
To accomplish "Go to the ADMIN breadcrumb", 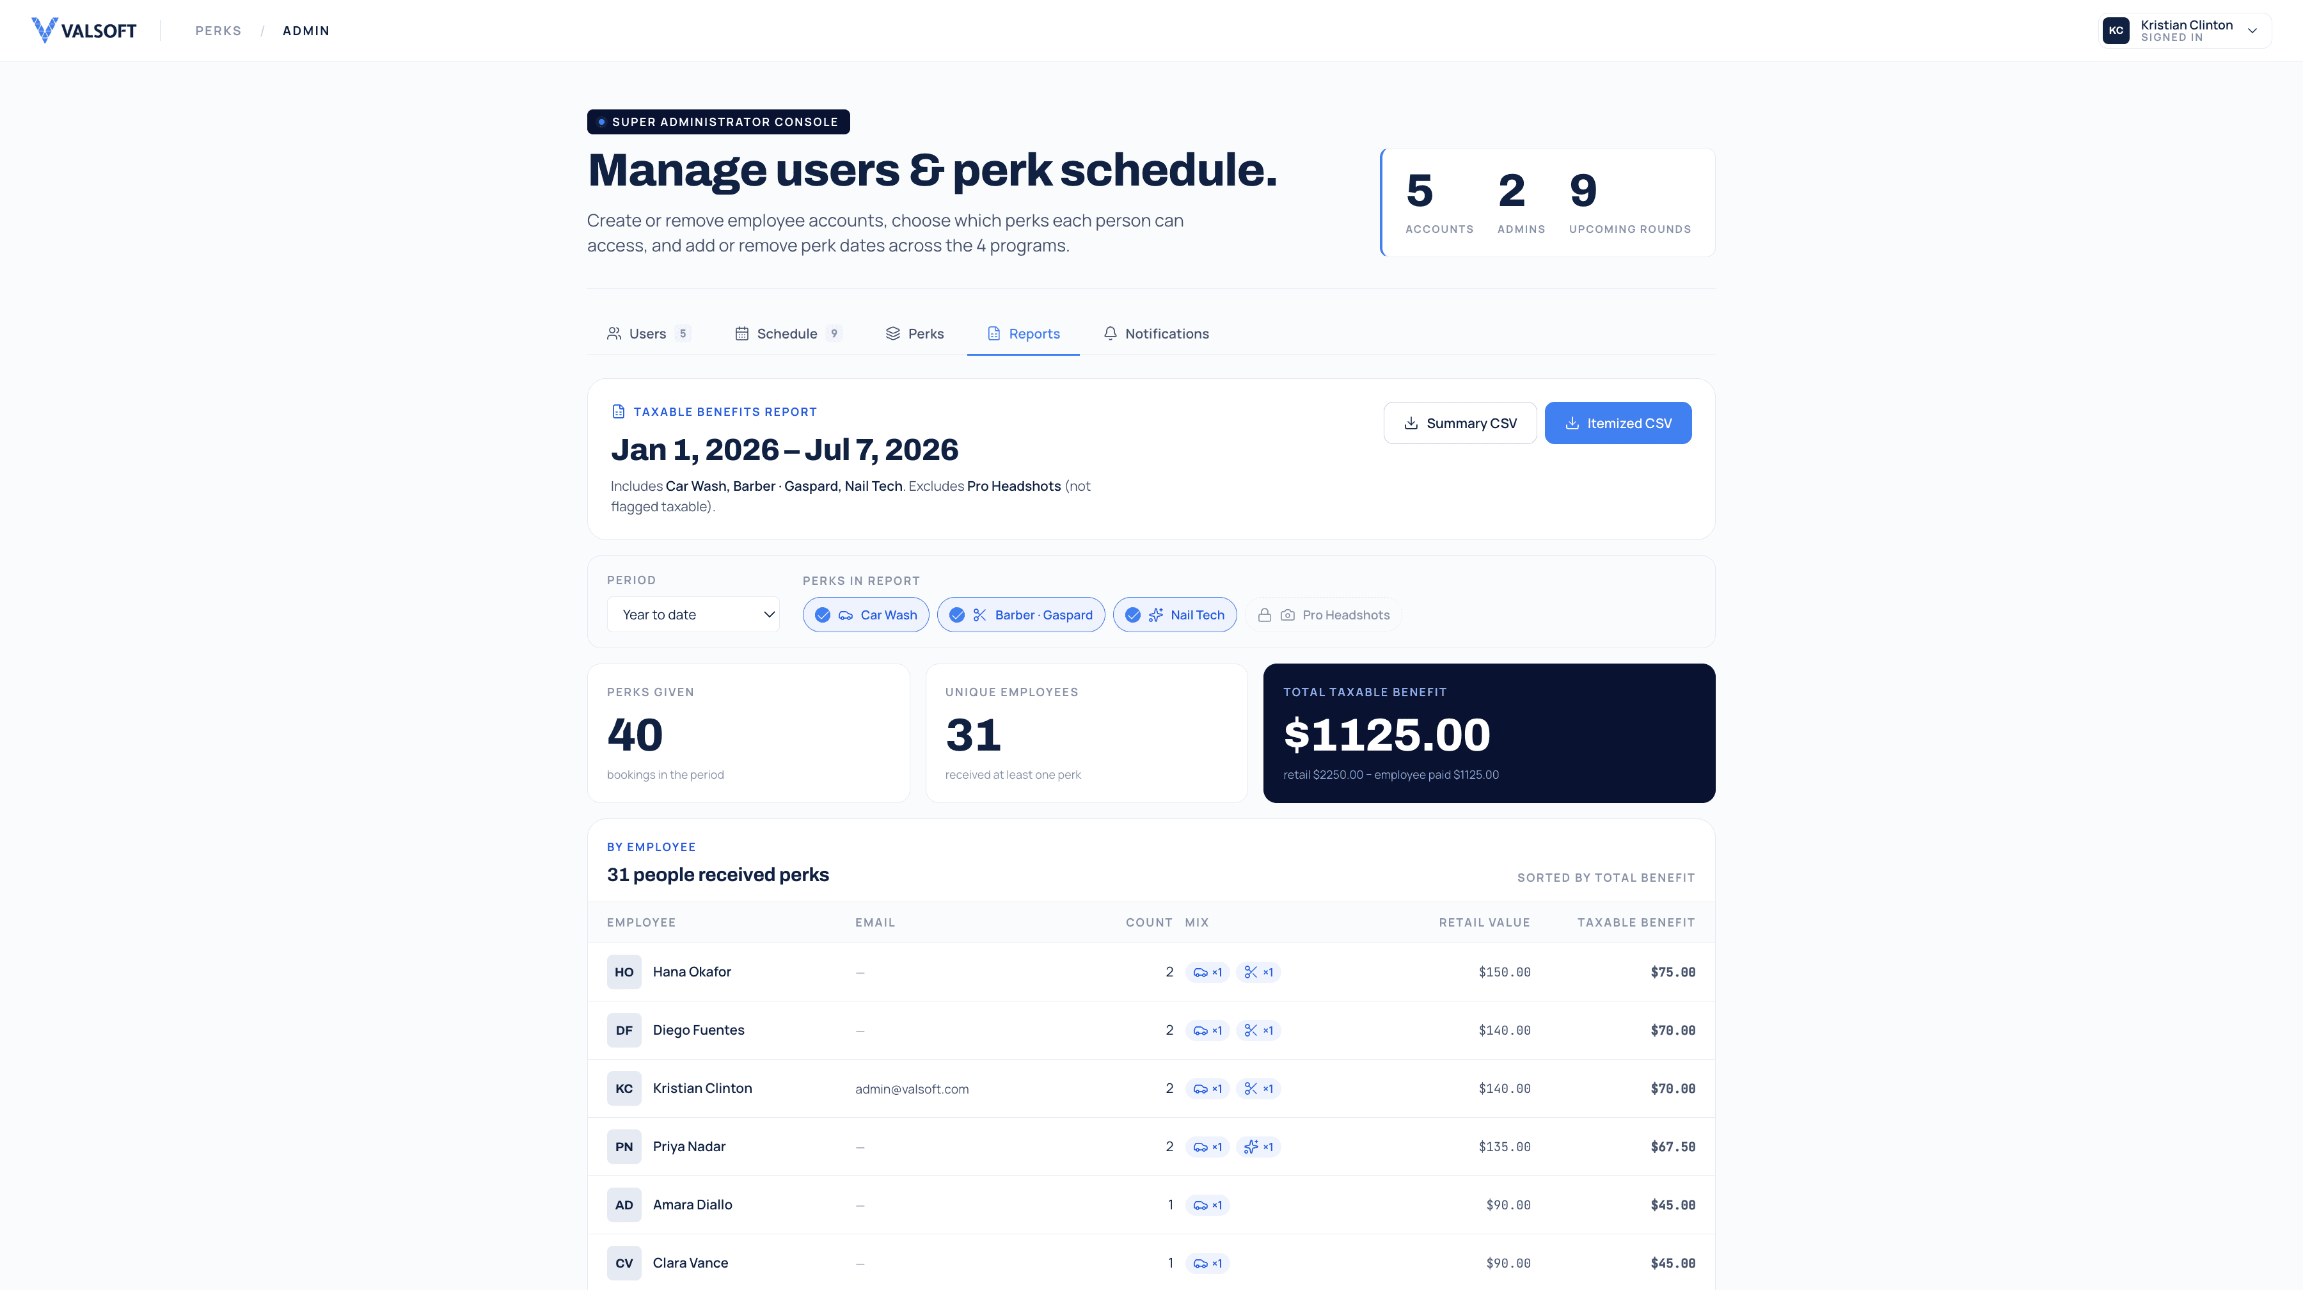I will click(x=306, y=31).
